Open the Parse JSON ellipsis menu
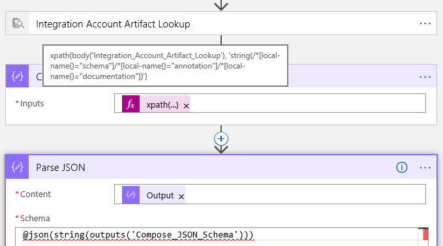Image resolution: width=443 pixels, height=246 pixels. click(425, 168)
